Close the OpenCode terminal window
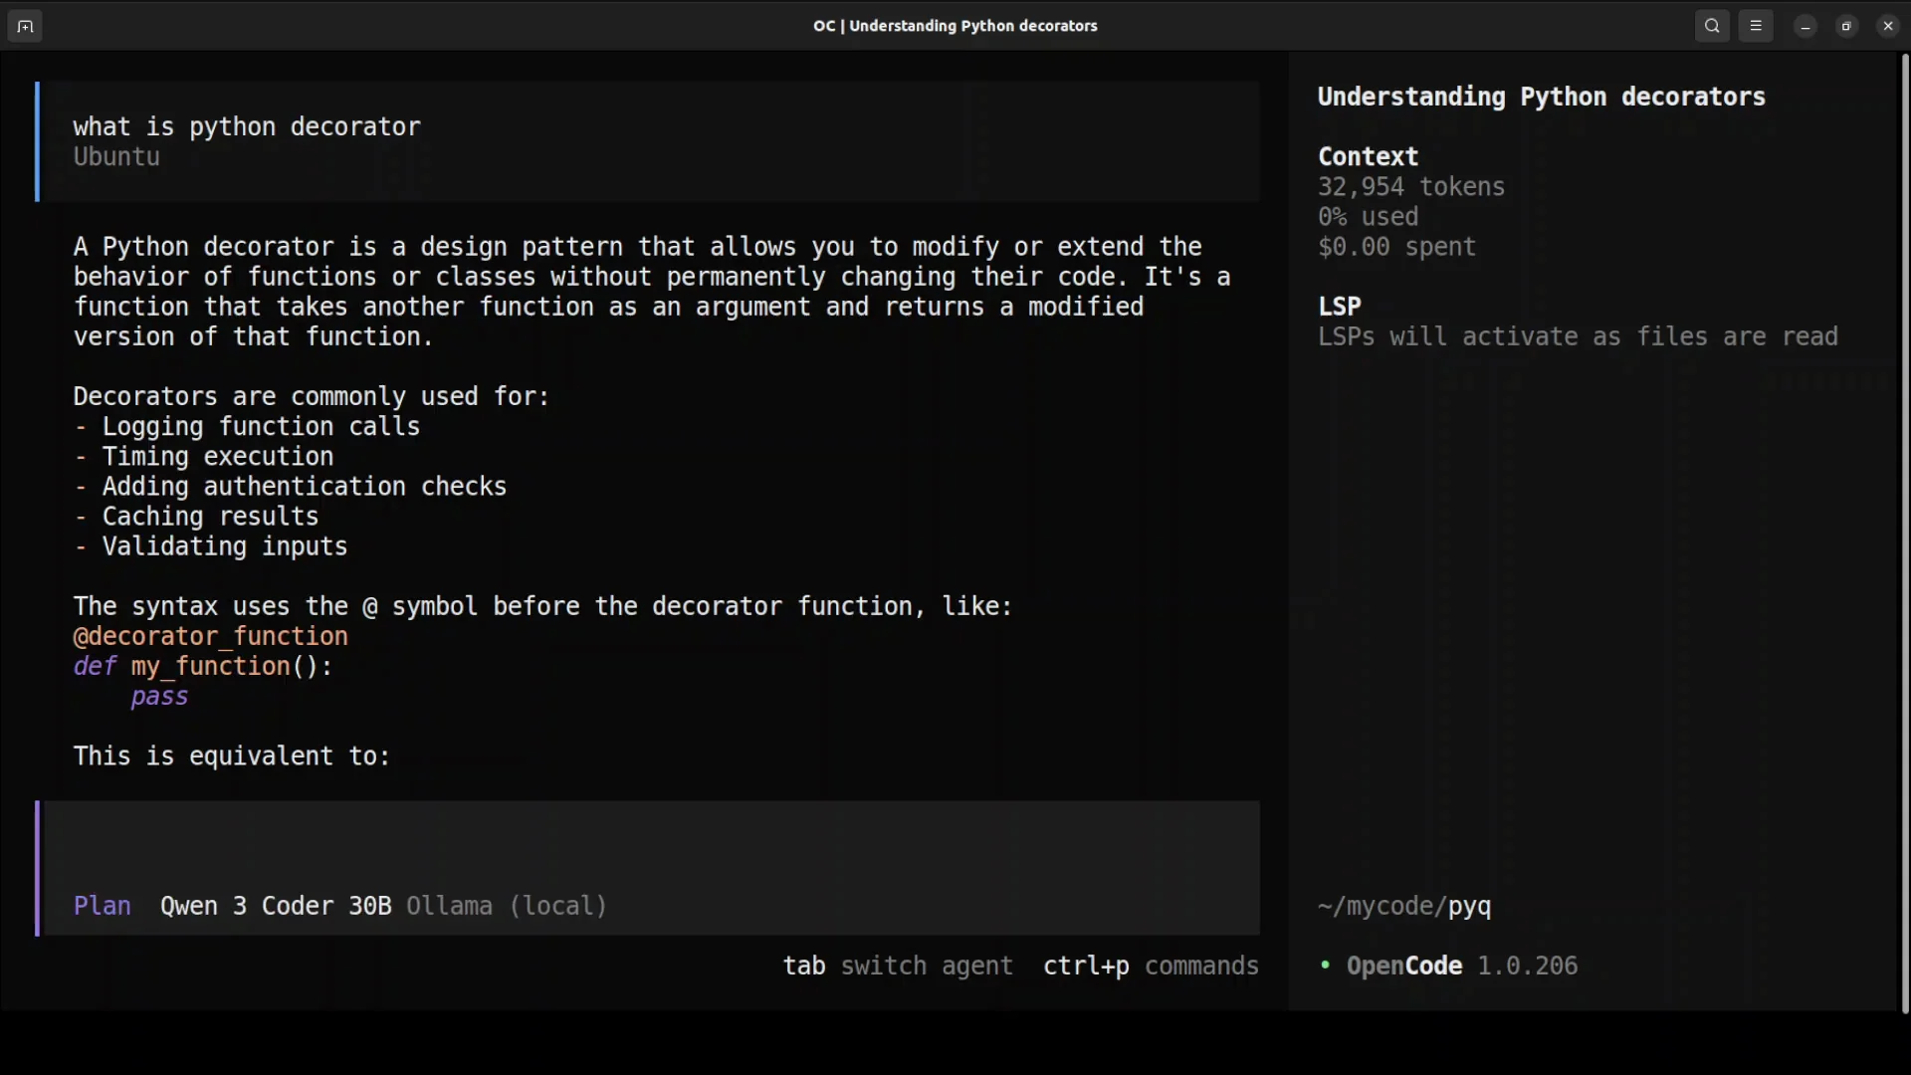 pyautogui.click(x=1888, y=27)
